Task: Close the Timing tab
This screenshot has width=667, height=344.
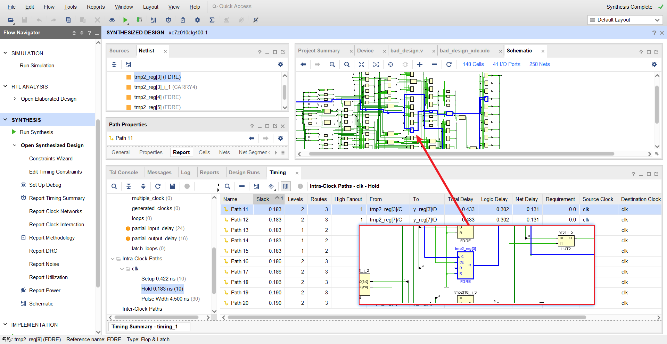Action: [x=297, y=173]
